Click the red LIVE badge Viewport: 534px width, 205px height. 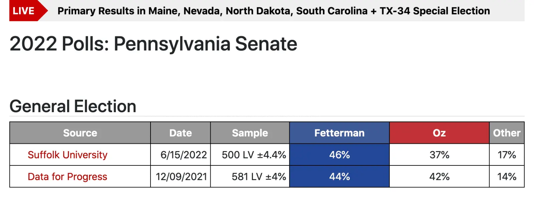pos(24,11)
